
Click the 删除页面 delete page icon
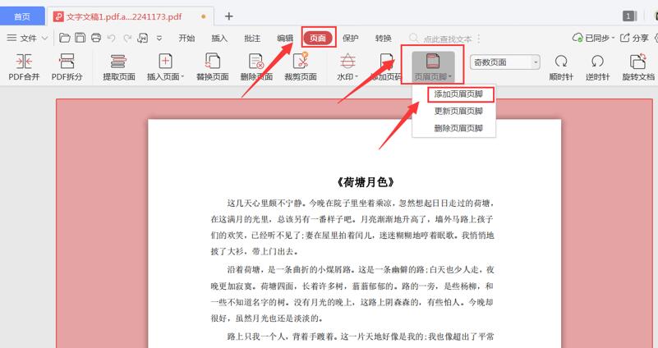256,62
